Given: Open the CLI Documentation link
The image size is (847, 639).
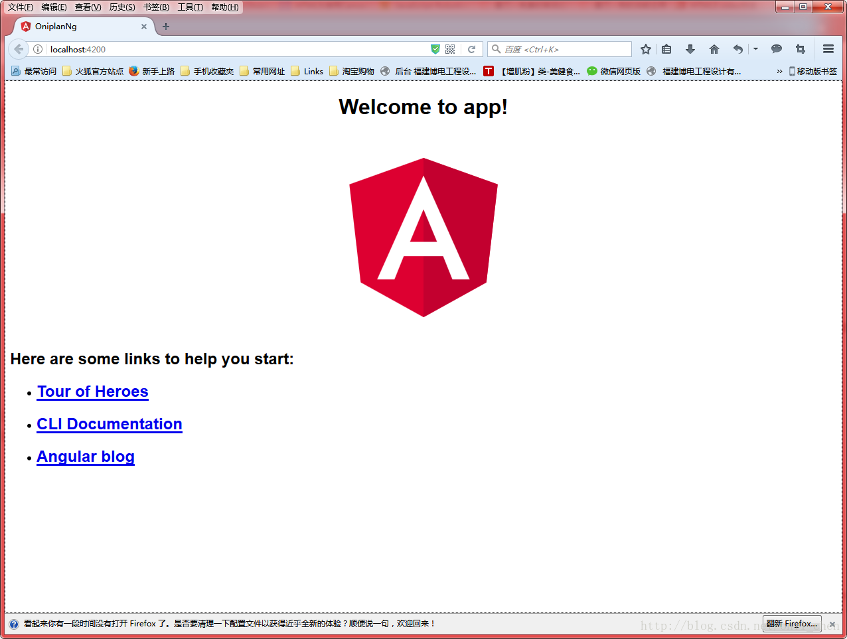Looking at the screenshot, I should (x=110, y=424).
